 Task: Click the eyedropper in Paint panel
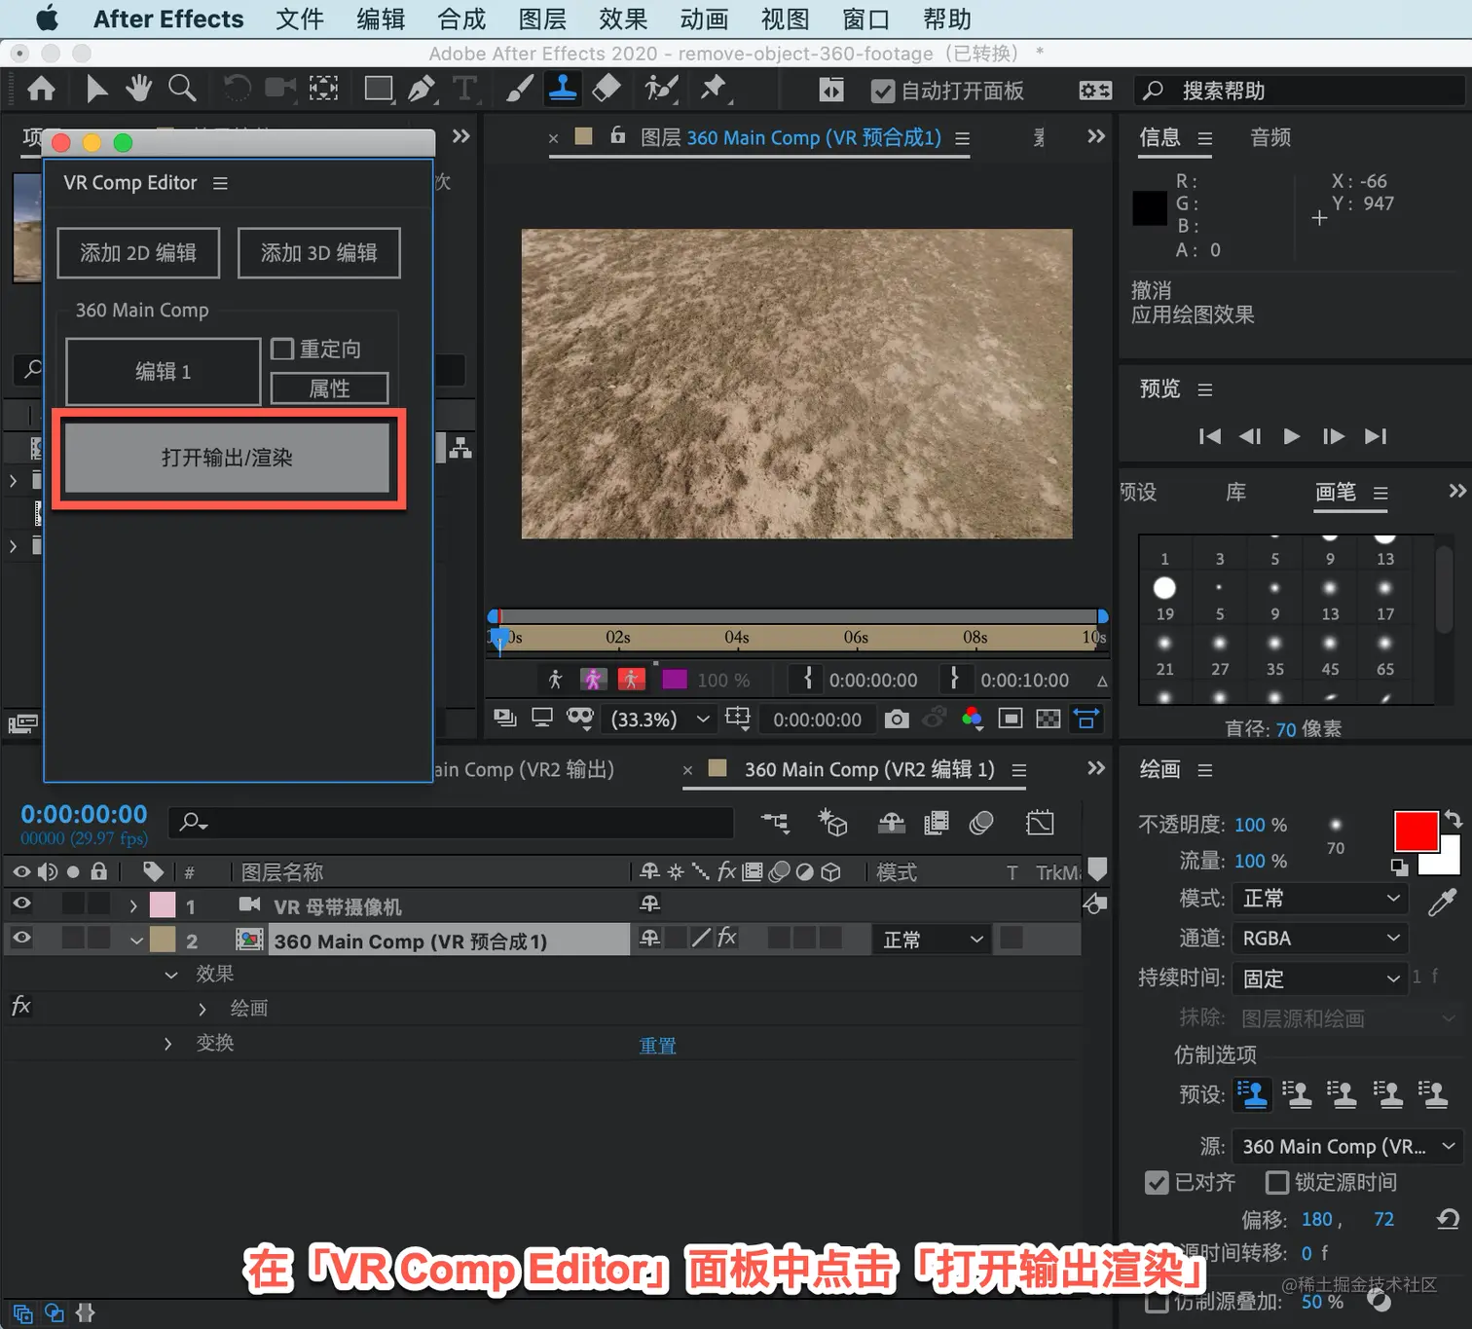click(x=1442, y=902)
